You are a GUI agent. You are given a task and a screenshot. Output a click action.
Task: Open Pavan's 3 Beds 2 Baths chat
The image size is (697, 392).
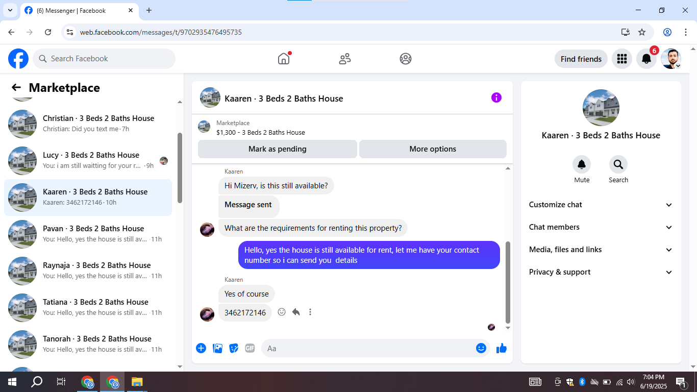pyautogui.click(x=88, y=234)
